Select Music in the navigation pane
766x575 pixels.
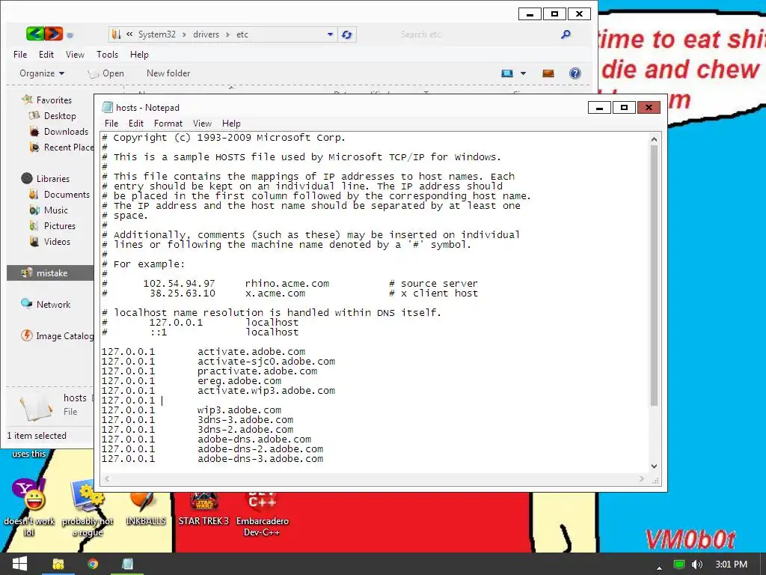pos(49,210)
